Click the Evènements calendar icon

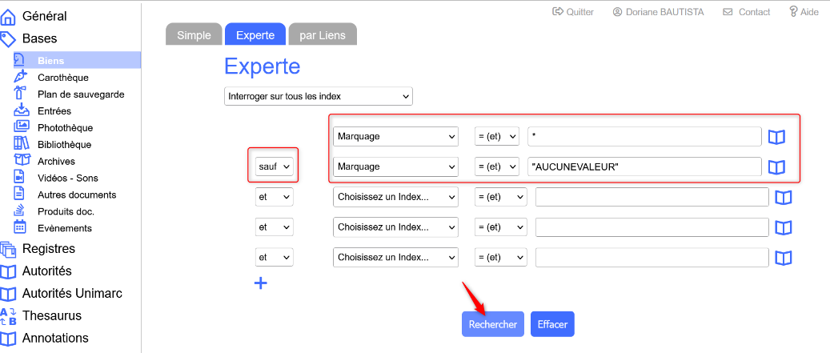22,227
